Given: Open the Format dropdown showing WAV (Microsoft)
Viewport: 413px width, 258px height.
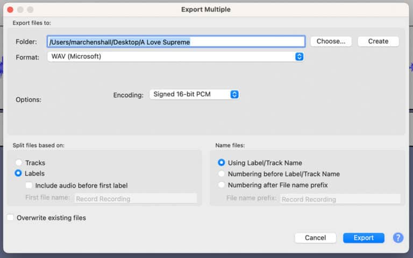Looking at the screenshot, I should tap(175, 57).
